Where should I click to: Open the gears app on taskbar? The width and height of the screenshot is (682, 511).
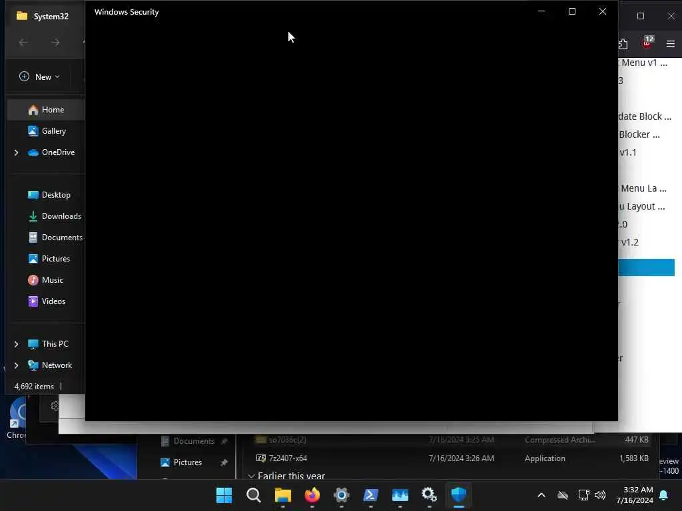pyautogui.click(x=430, y=495)
